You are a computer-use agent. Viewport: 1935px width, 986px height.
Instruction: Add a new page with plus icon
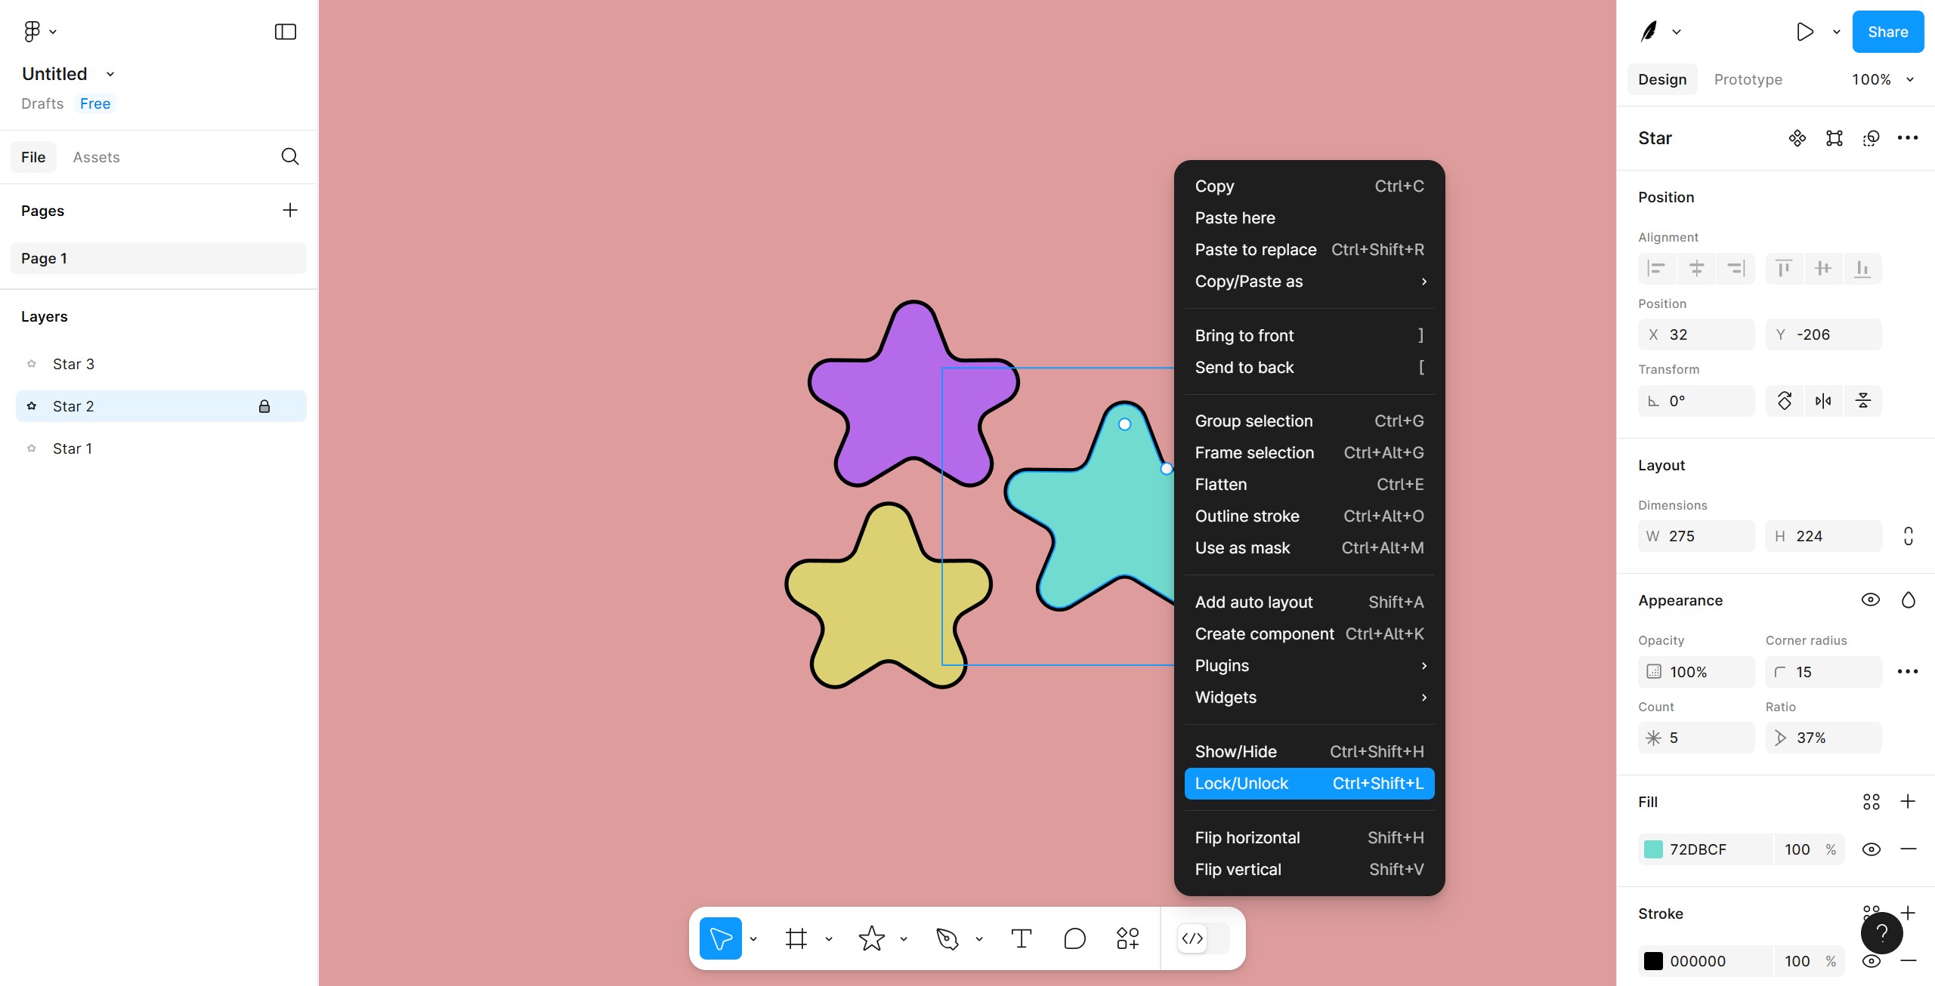[x=290, y=210]
